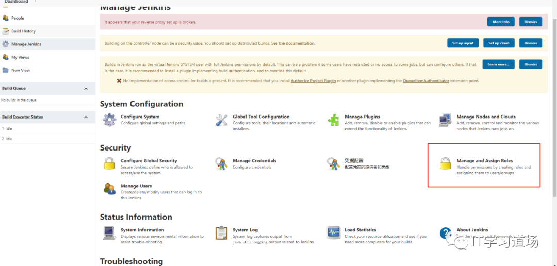Open Configure Global Security title link
557x266 pixels.
(x=149, y=160)
